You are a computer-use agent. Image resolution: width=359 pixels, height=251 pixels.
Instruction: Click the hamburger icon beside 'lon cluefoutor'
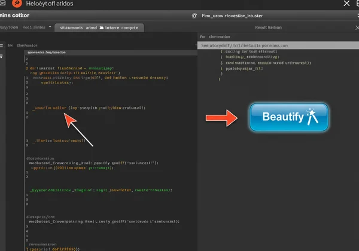tap(1, 45)
